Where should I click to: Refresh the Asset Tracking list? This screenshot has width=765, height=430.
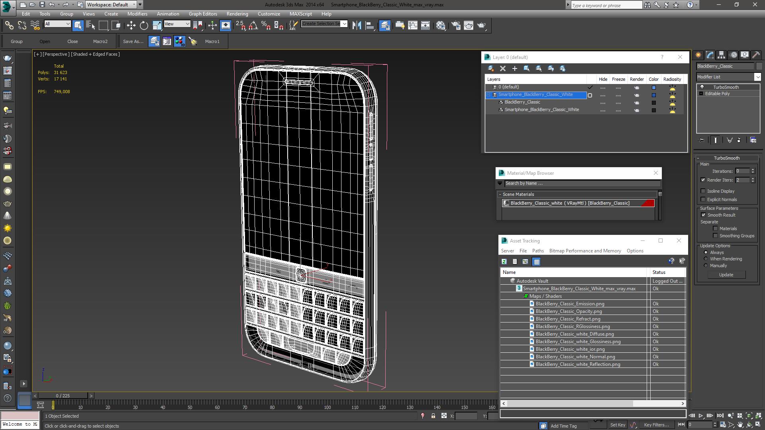(x=504, y=262)
